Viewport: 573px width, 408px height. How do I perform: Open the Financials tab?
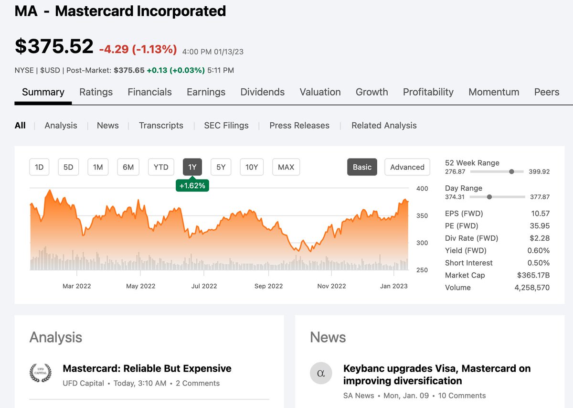(x=149, y=92)
